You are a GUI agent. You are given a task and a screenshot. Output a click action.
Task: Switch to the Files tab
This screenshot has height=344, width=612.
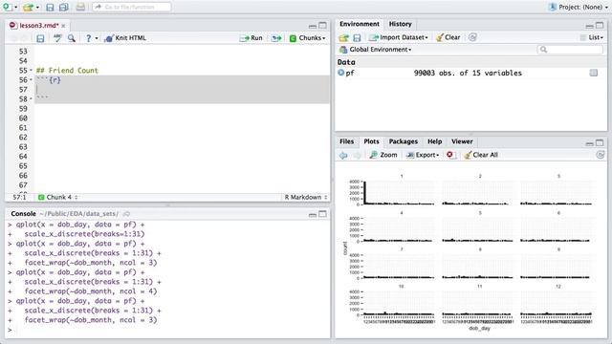coord(346,141)
